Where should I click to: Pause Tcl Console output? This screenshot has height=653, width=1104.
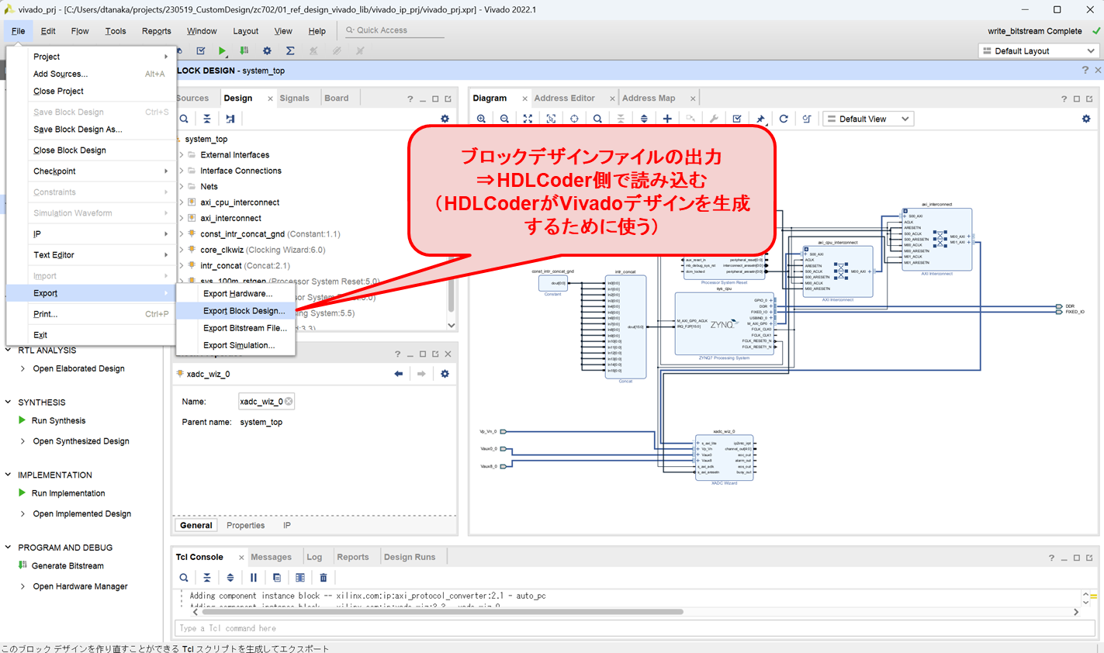(254, 578)
